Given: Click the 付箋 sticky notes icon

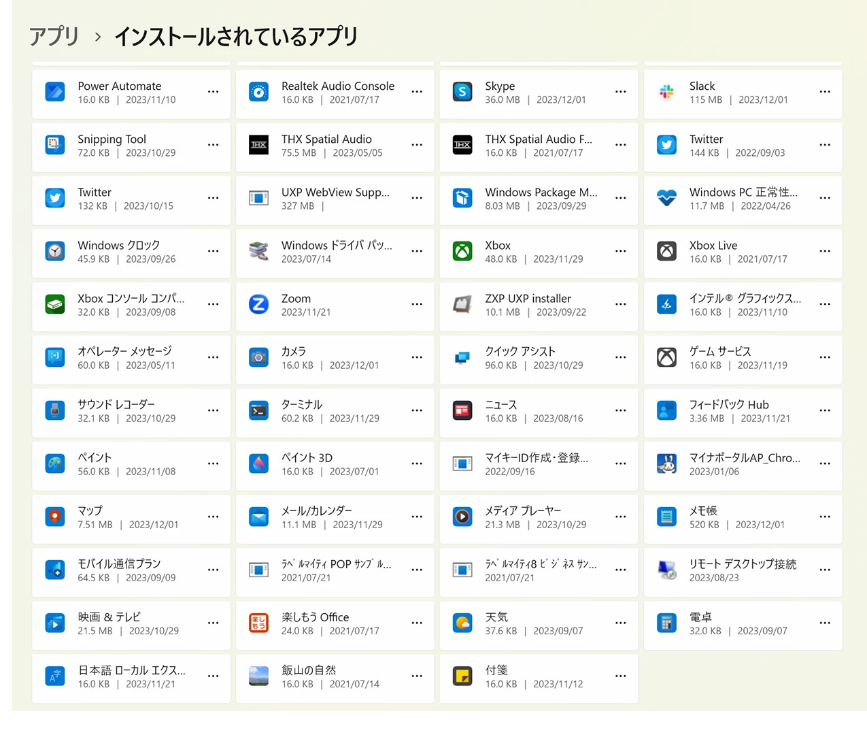Looking at the screenshot, I should pos(462,676).
